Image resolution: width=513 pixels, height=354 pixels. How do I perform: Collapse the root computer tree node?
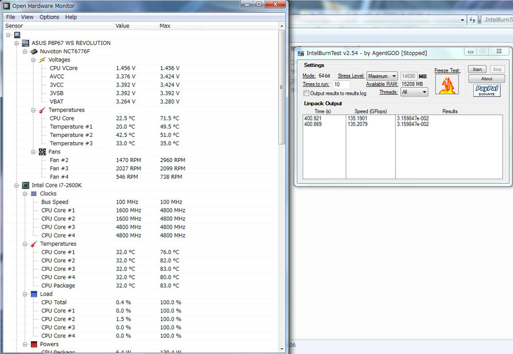click(x=8, y=35)
